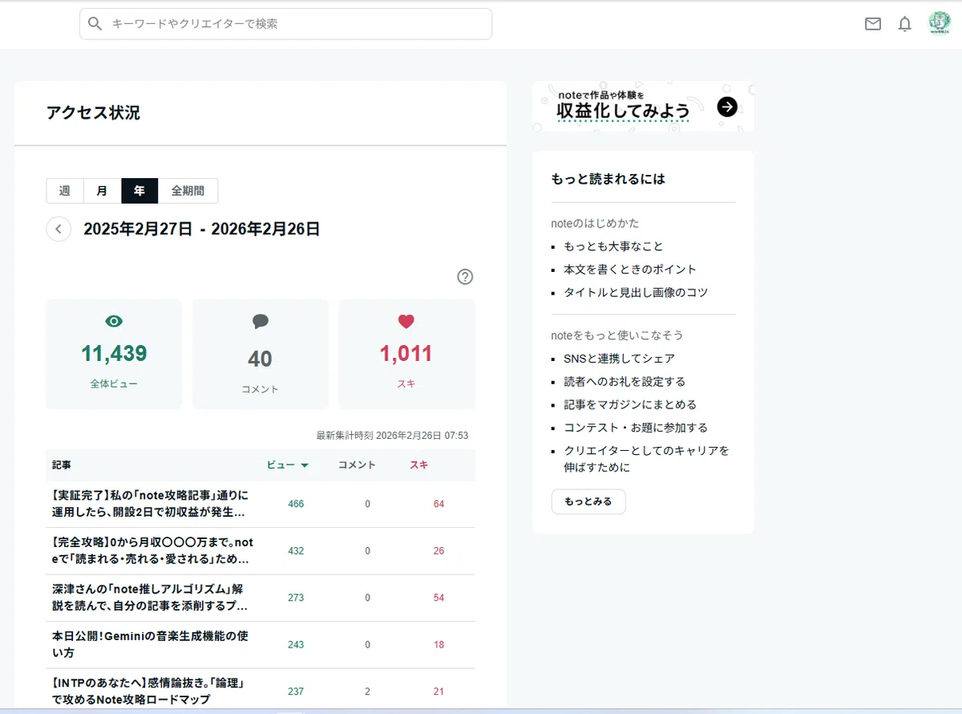Image resolution: width=962 pixels, height=714 pixels.
Task: Click the view count 237
Action: pyautogui.click(x=296, y=692)
